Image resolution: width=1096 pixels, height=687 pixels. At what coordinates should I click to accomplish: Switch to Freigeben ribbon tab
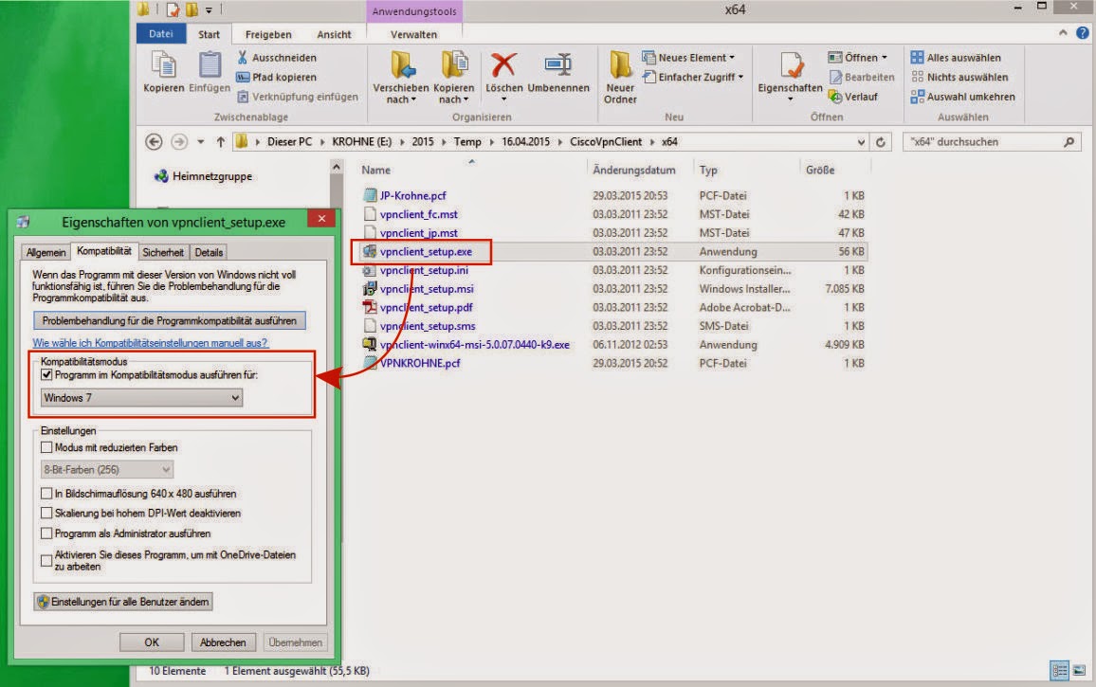(x=268, y=34)
